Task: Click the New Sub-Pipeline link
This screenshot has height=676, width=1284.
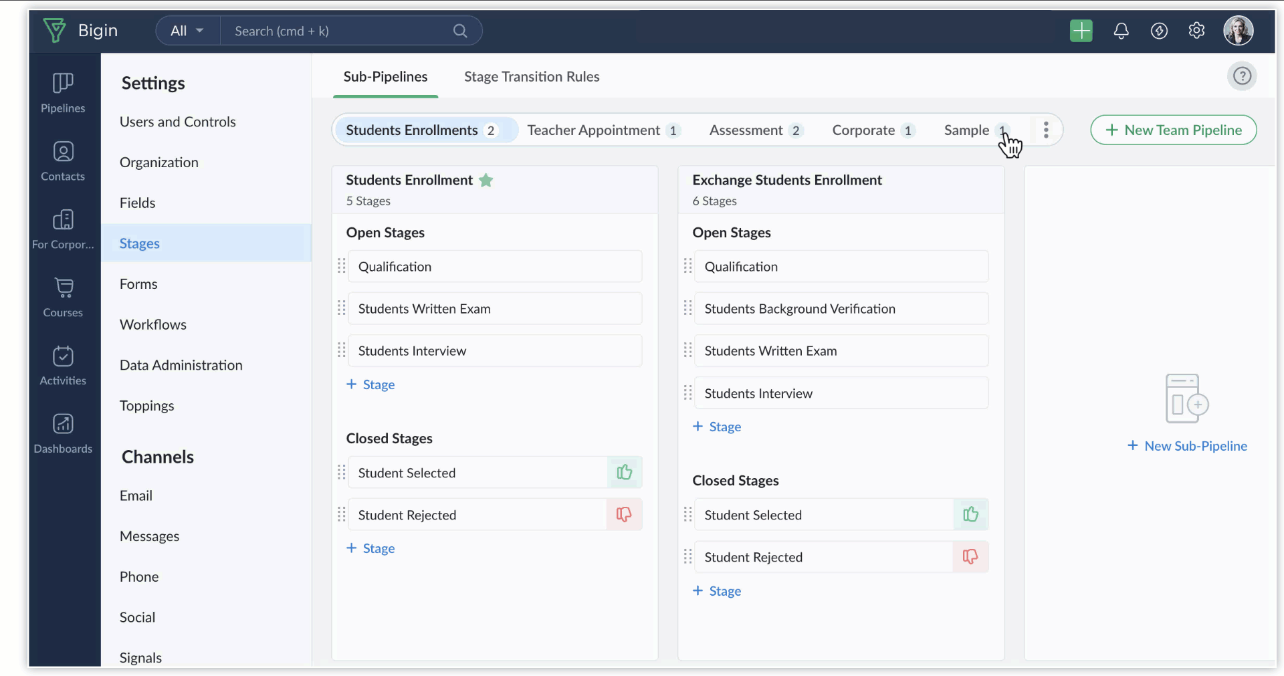Action: 1187,446
